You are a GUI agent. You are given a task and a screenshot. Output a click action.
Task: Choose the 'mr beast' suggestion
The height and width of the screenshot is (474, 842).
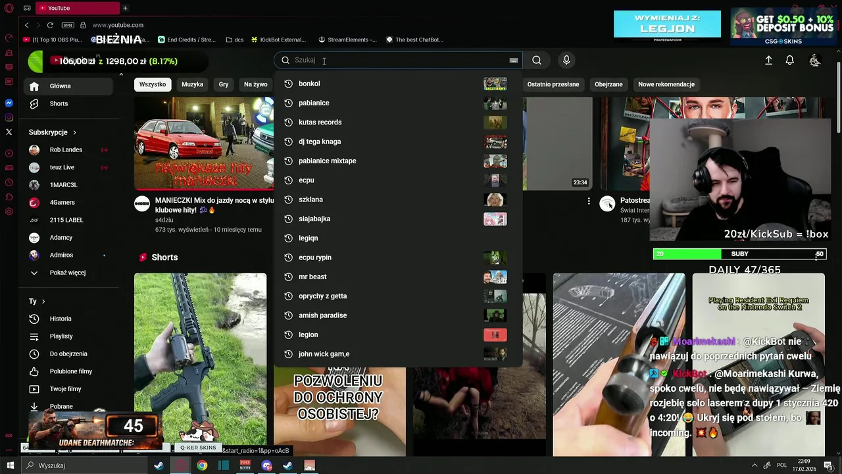397,276
